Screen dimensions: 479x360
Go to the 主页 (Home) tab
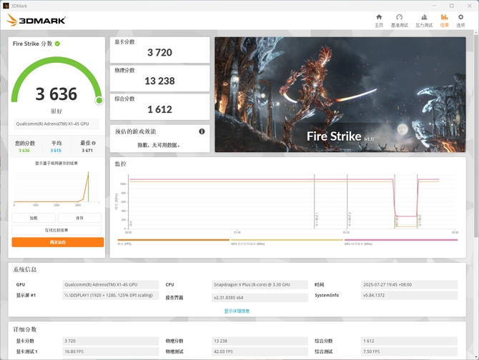pyautogui.click(x=379, y=21)
